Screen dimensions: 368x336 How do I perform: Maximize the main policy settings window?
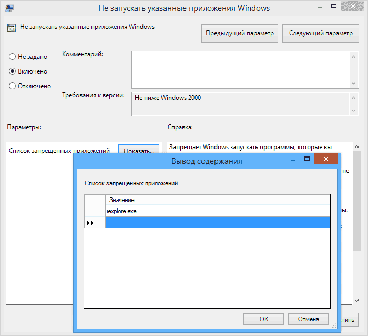[333, 6]
